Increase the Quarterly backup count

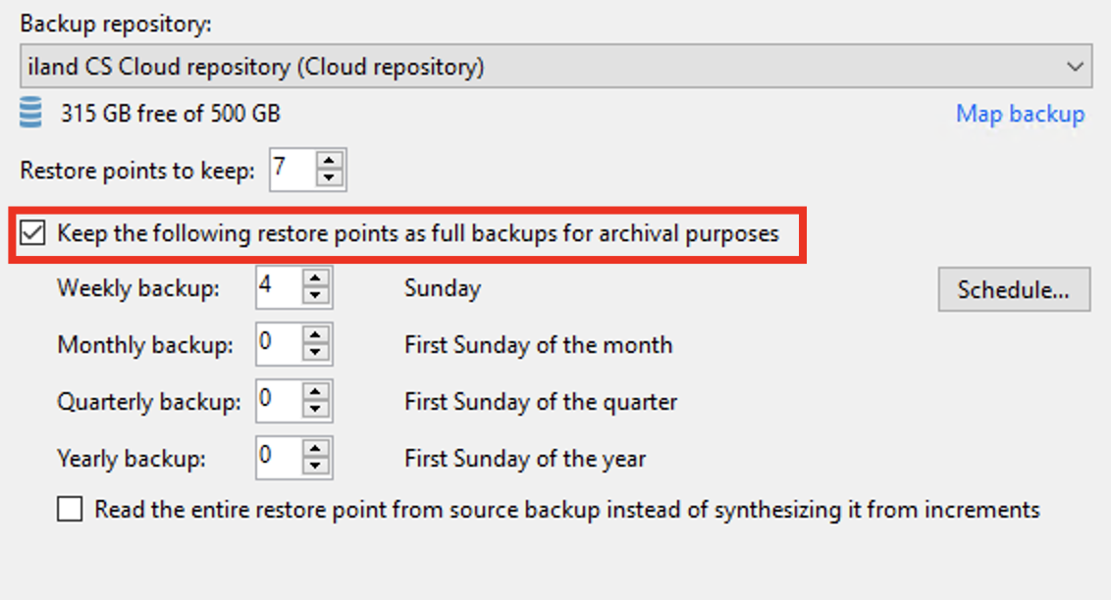point(315,391)
